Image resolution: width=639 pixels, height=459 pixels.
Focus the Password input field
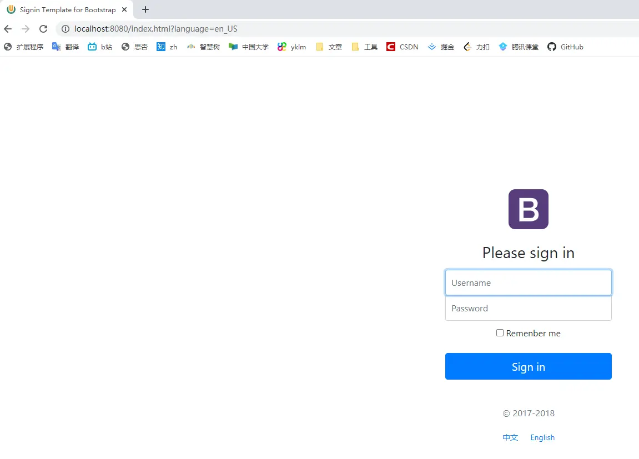pyautogui.click(x=528, y=308)
